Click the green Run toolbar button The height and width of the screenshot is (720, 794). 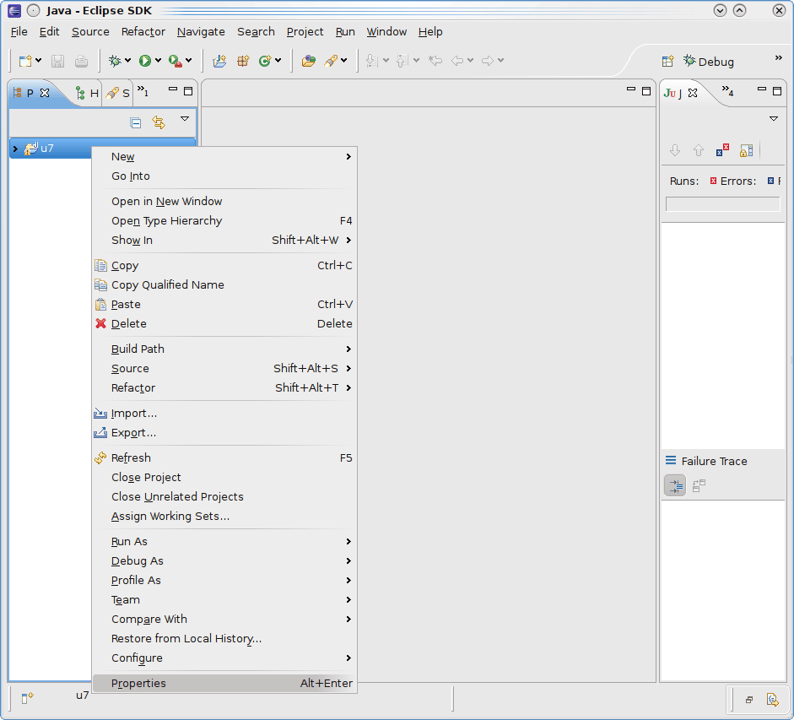pos(145,61)
